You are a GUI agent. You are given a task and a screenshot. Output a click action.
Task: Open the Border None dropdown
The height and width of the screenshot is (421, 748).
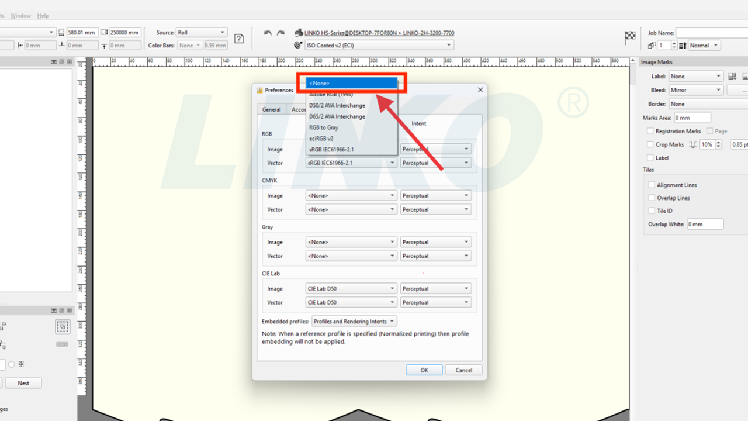708,104
